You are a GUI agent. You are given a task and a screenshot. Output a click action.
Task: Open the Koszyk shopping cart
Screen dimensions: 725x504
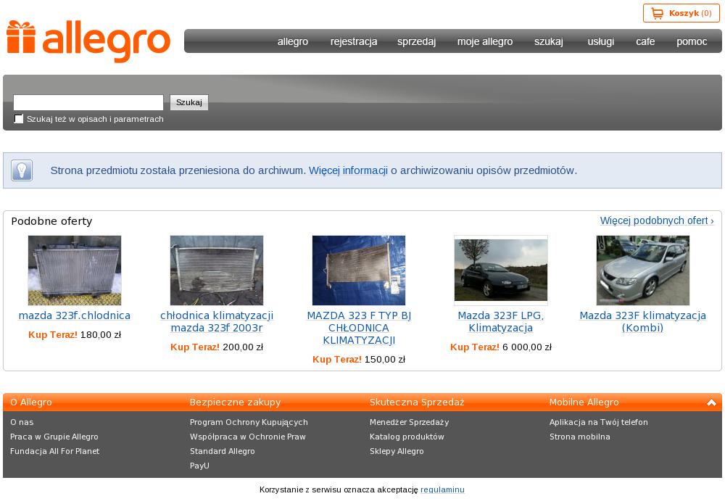click(681, 13)
